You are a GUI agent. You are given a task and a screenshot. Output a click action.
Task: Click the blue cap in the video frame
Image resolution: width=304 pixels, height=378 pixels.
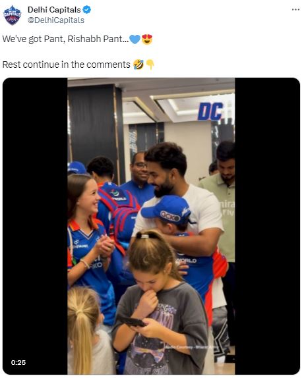click(166, 210)
